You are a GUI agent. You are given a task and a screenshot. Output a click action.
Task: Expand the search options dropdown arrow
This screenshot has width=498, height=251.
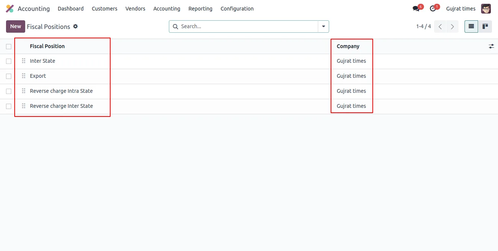pos(323,26)
